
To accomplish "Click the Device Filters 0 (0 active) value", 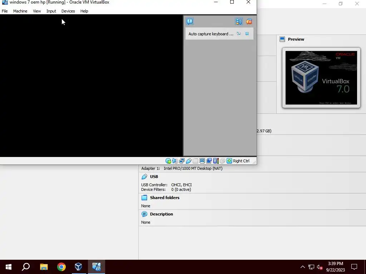I will (x=181, y=189).
